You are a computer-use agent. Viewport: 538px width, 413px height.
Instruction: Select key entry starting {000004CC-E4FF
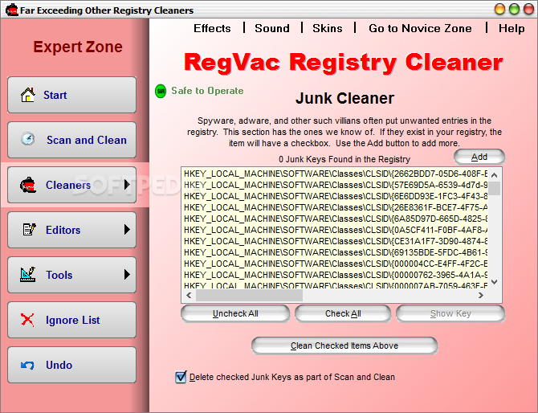click(x=336, y=264)
